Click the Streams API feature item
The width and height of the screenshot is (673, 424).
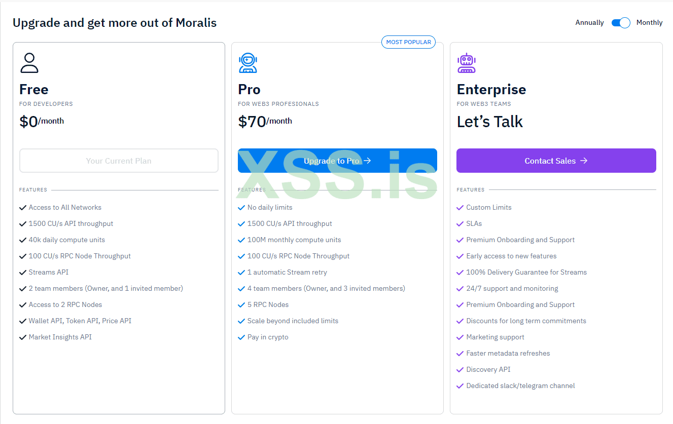49,273
